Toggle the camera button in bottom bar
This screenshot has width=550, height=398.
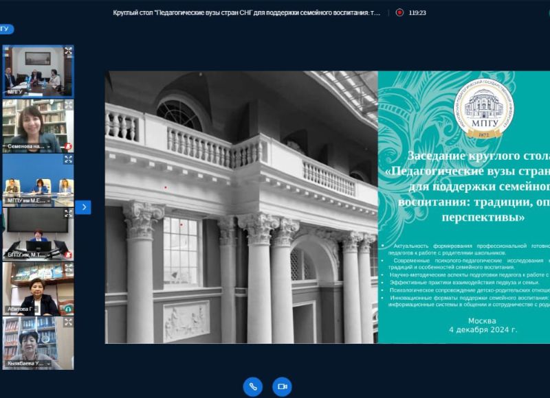tap(282, 386)
